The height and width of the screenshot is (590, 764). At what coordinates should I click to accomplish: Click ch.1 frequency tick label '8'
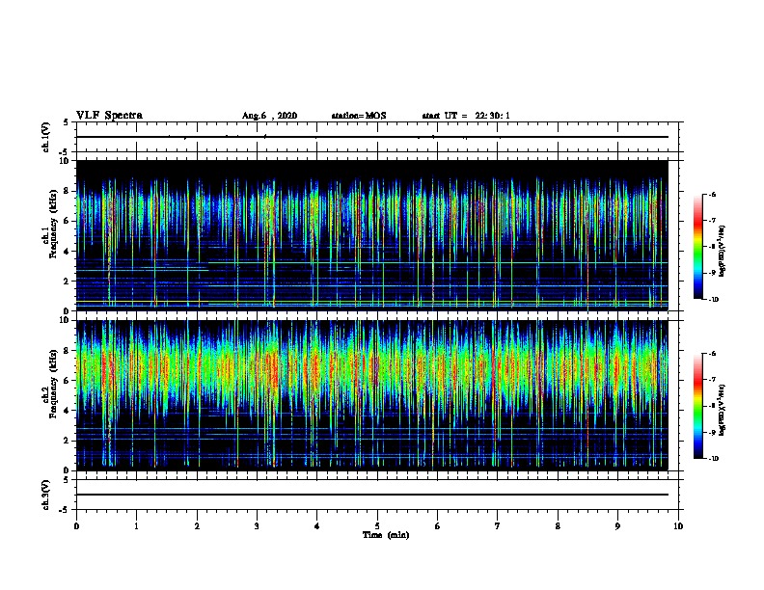click(67, 191)
